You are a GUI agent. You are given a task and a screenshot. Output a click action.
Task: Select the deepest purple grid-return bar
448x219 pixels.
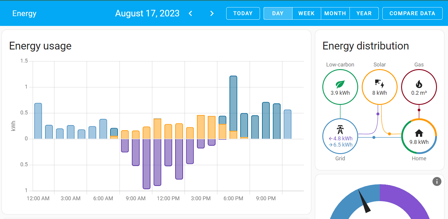coord(147,164)
